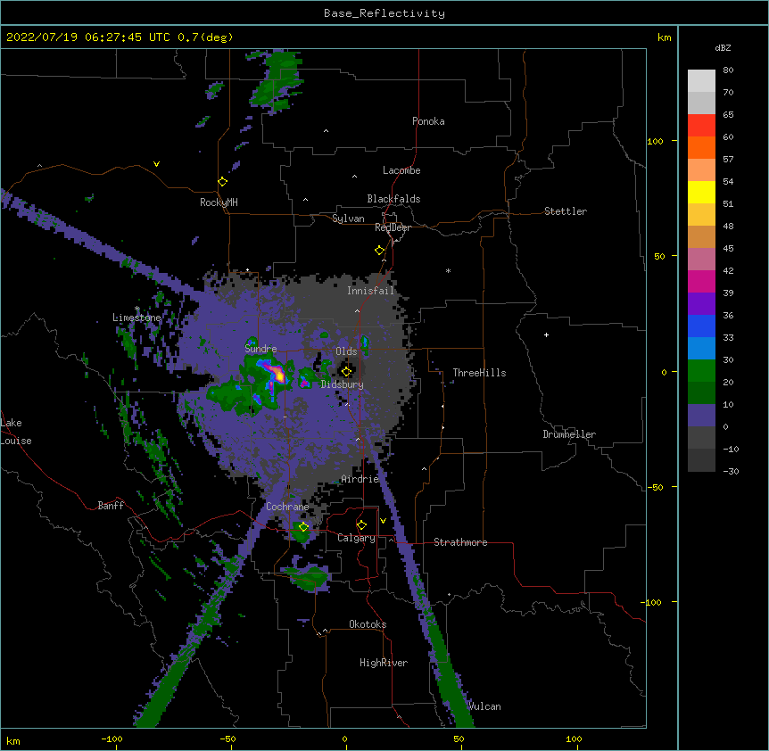Viewport: 769px width, 751px height.
Task: Click the Olds town label
Action: (346, 351)
